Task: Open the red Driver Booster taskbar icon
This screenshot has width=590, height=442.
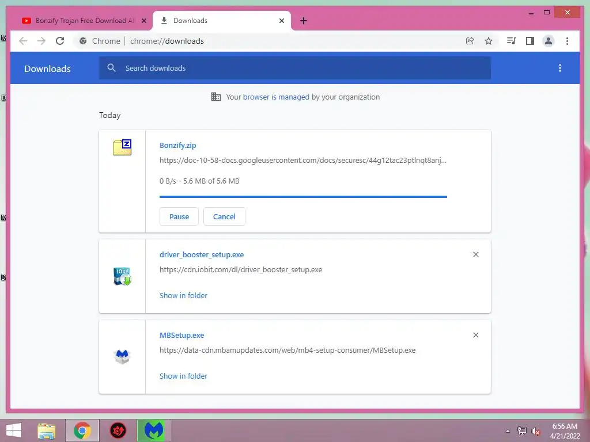Action: [x=118, y=430]
